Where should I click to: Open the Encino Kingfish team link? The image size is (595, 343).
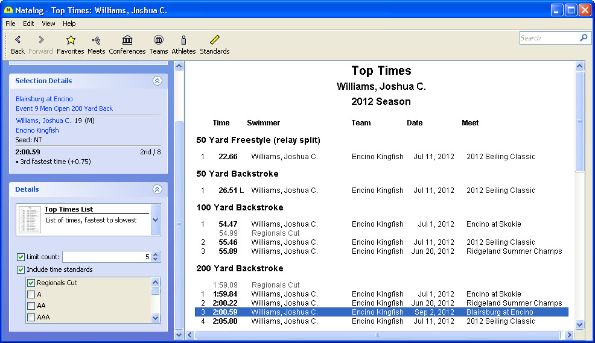pos(37,130)
